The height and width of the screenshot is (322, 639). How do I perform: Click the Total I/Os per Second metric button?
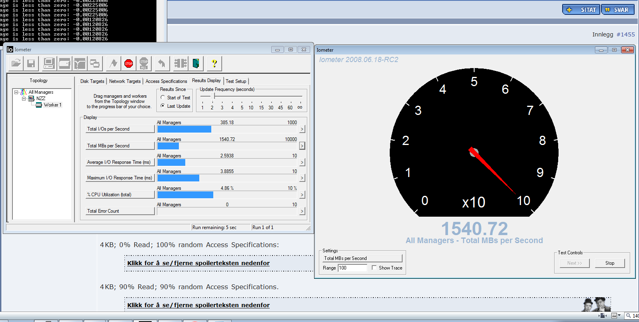[x=120, y=129]
